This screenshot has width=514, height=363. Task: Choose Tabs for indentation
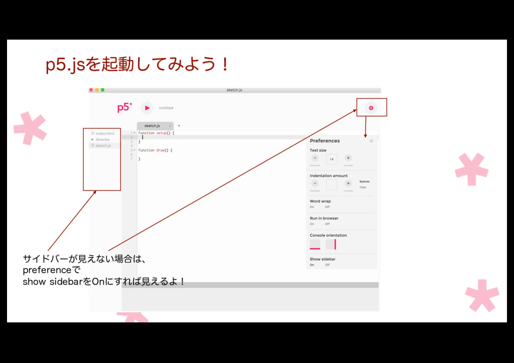tap(362, 187)
